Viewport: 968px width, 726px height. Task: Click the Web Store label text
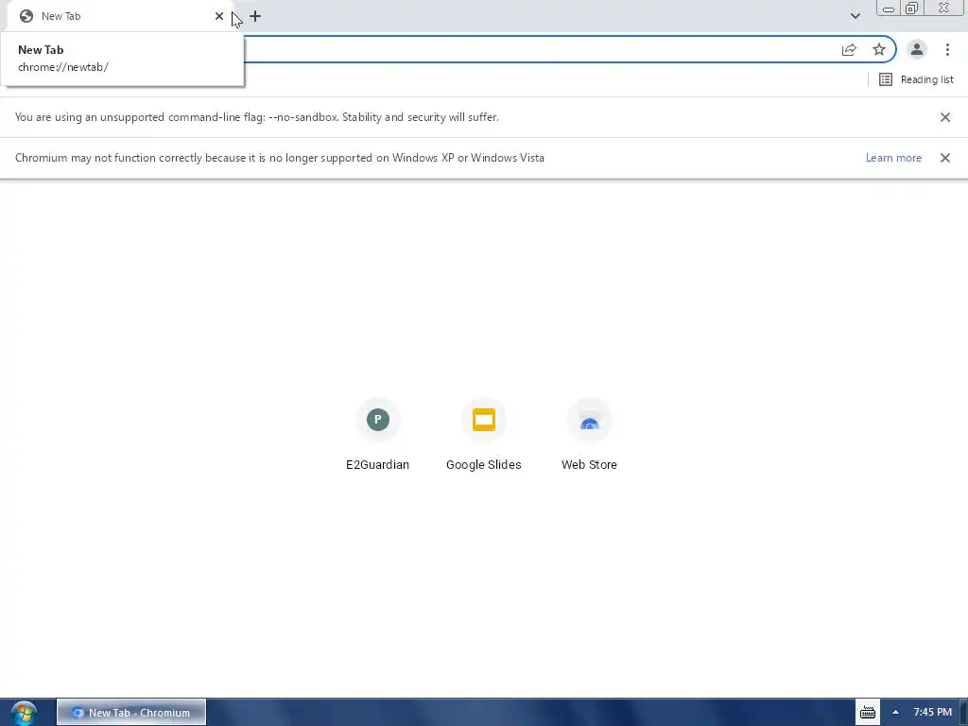coord(589,465)
